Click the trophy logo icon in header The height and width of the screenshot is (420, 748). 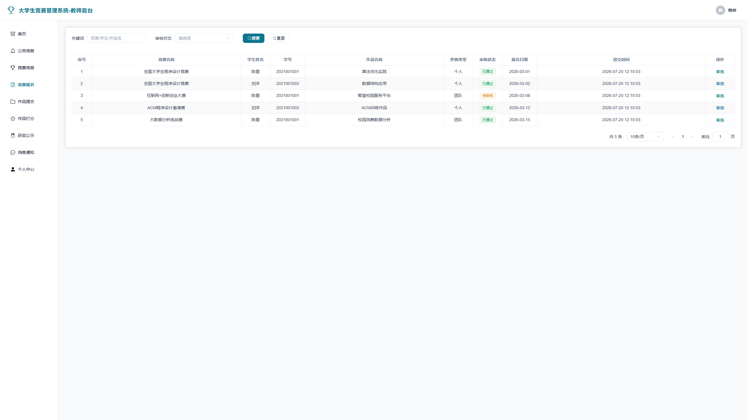(11, 10)
